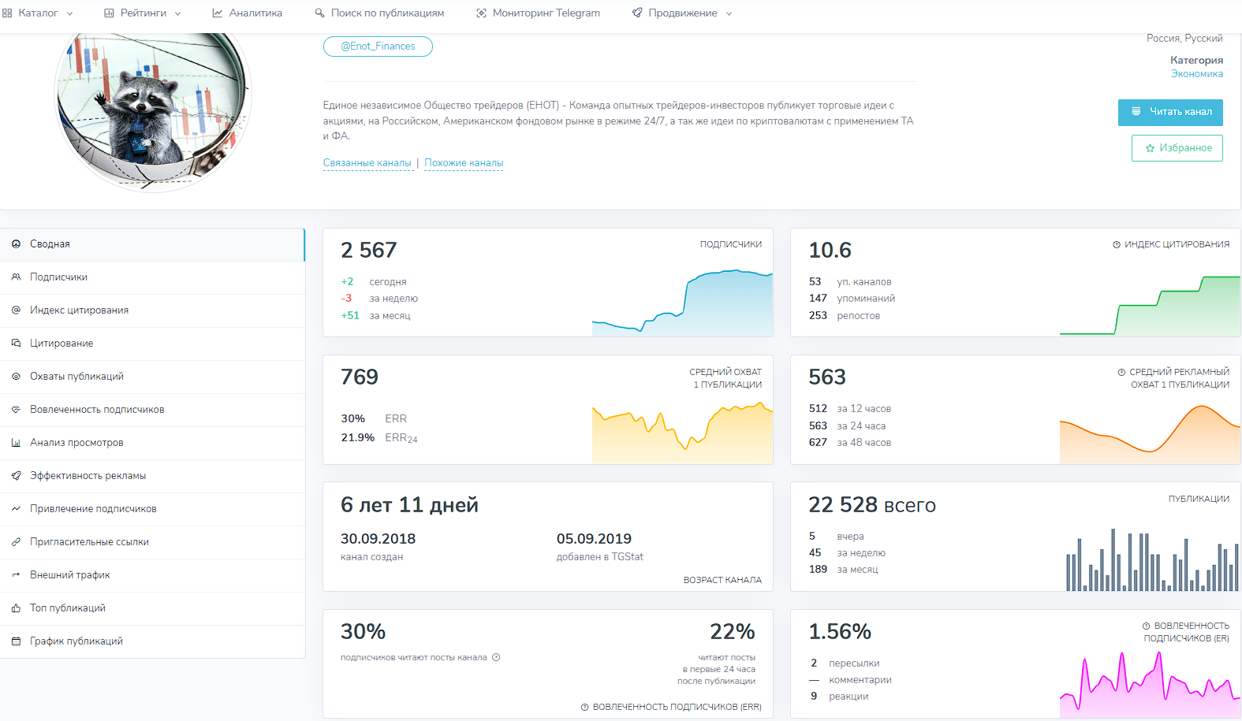Click the @Enot_Finances username badge
Image resolution: width=1242 pixels, height=721 pixels.
[378, 46]
